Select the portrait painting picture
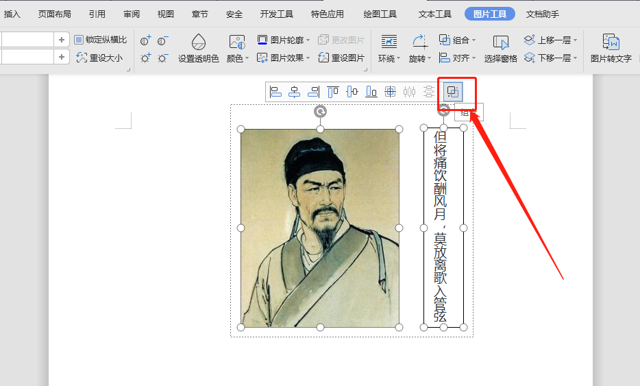640x386 pixels. click(x=320, y=228)
